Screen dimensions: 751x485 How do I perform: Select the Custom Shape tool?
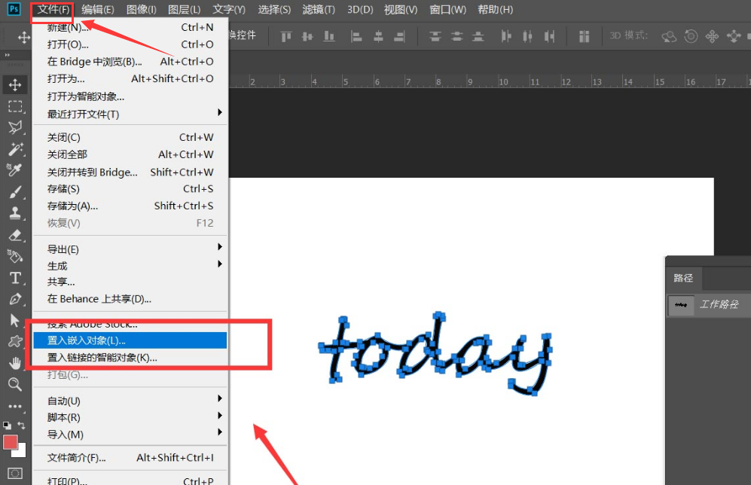[15, 341]
